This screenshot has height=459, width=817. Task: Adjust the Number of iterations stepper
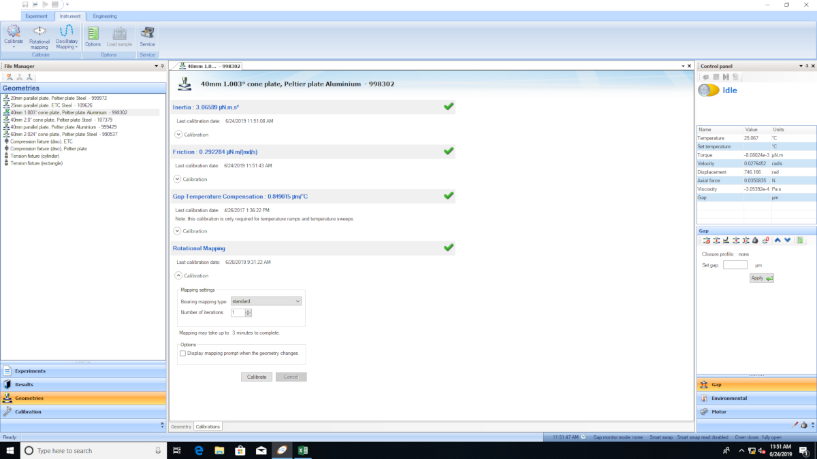coord(249,312)
